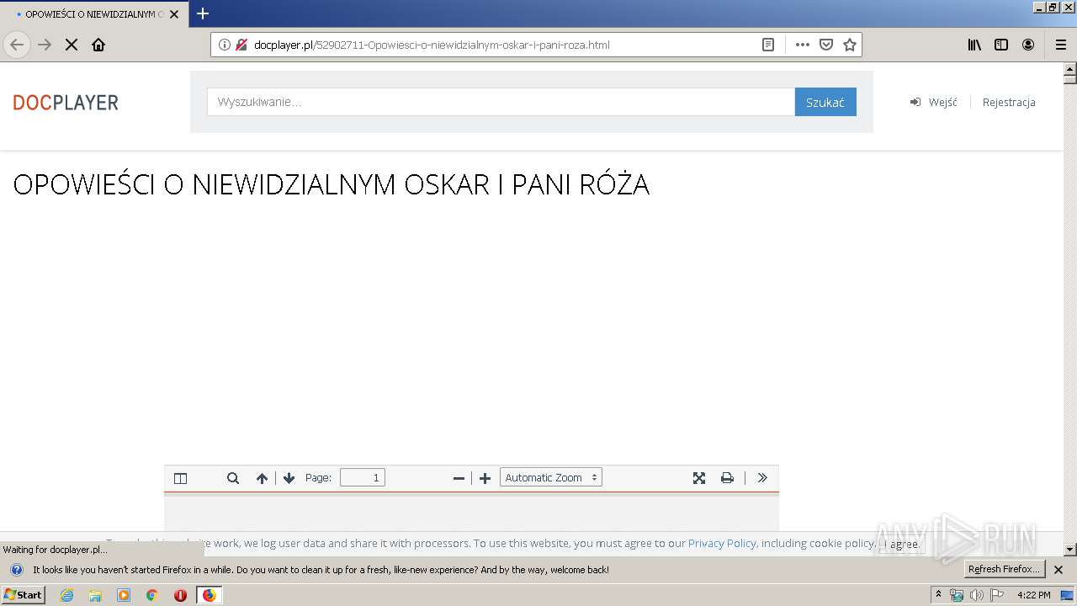Go back to the previous page
This screenshot has width=1077, height=606.
click(17, 45)
